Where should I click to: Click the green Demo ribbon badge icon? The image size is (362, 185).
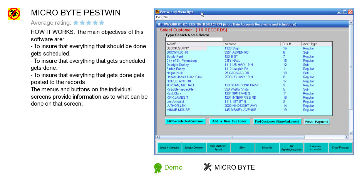(158, 168)
